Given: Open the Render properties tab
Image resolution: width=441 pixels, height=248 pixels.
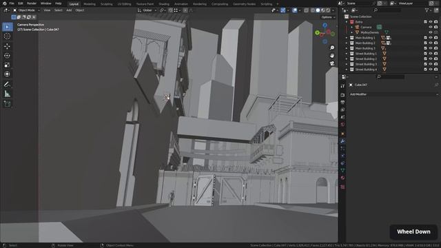Looking at the screenshot, I should pos(342,95).
